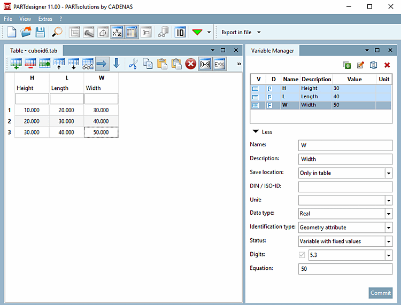Image resolution: width=401 pixels, height=305 pixels.
Task: Click the Equation input field
Action: [x=345, y=269]
